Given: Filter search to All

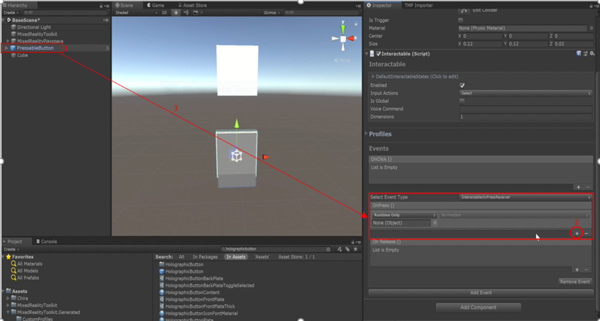Looking at the screenshot, I should click(x=181, y=257).
